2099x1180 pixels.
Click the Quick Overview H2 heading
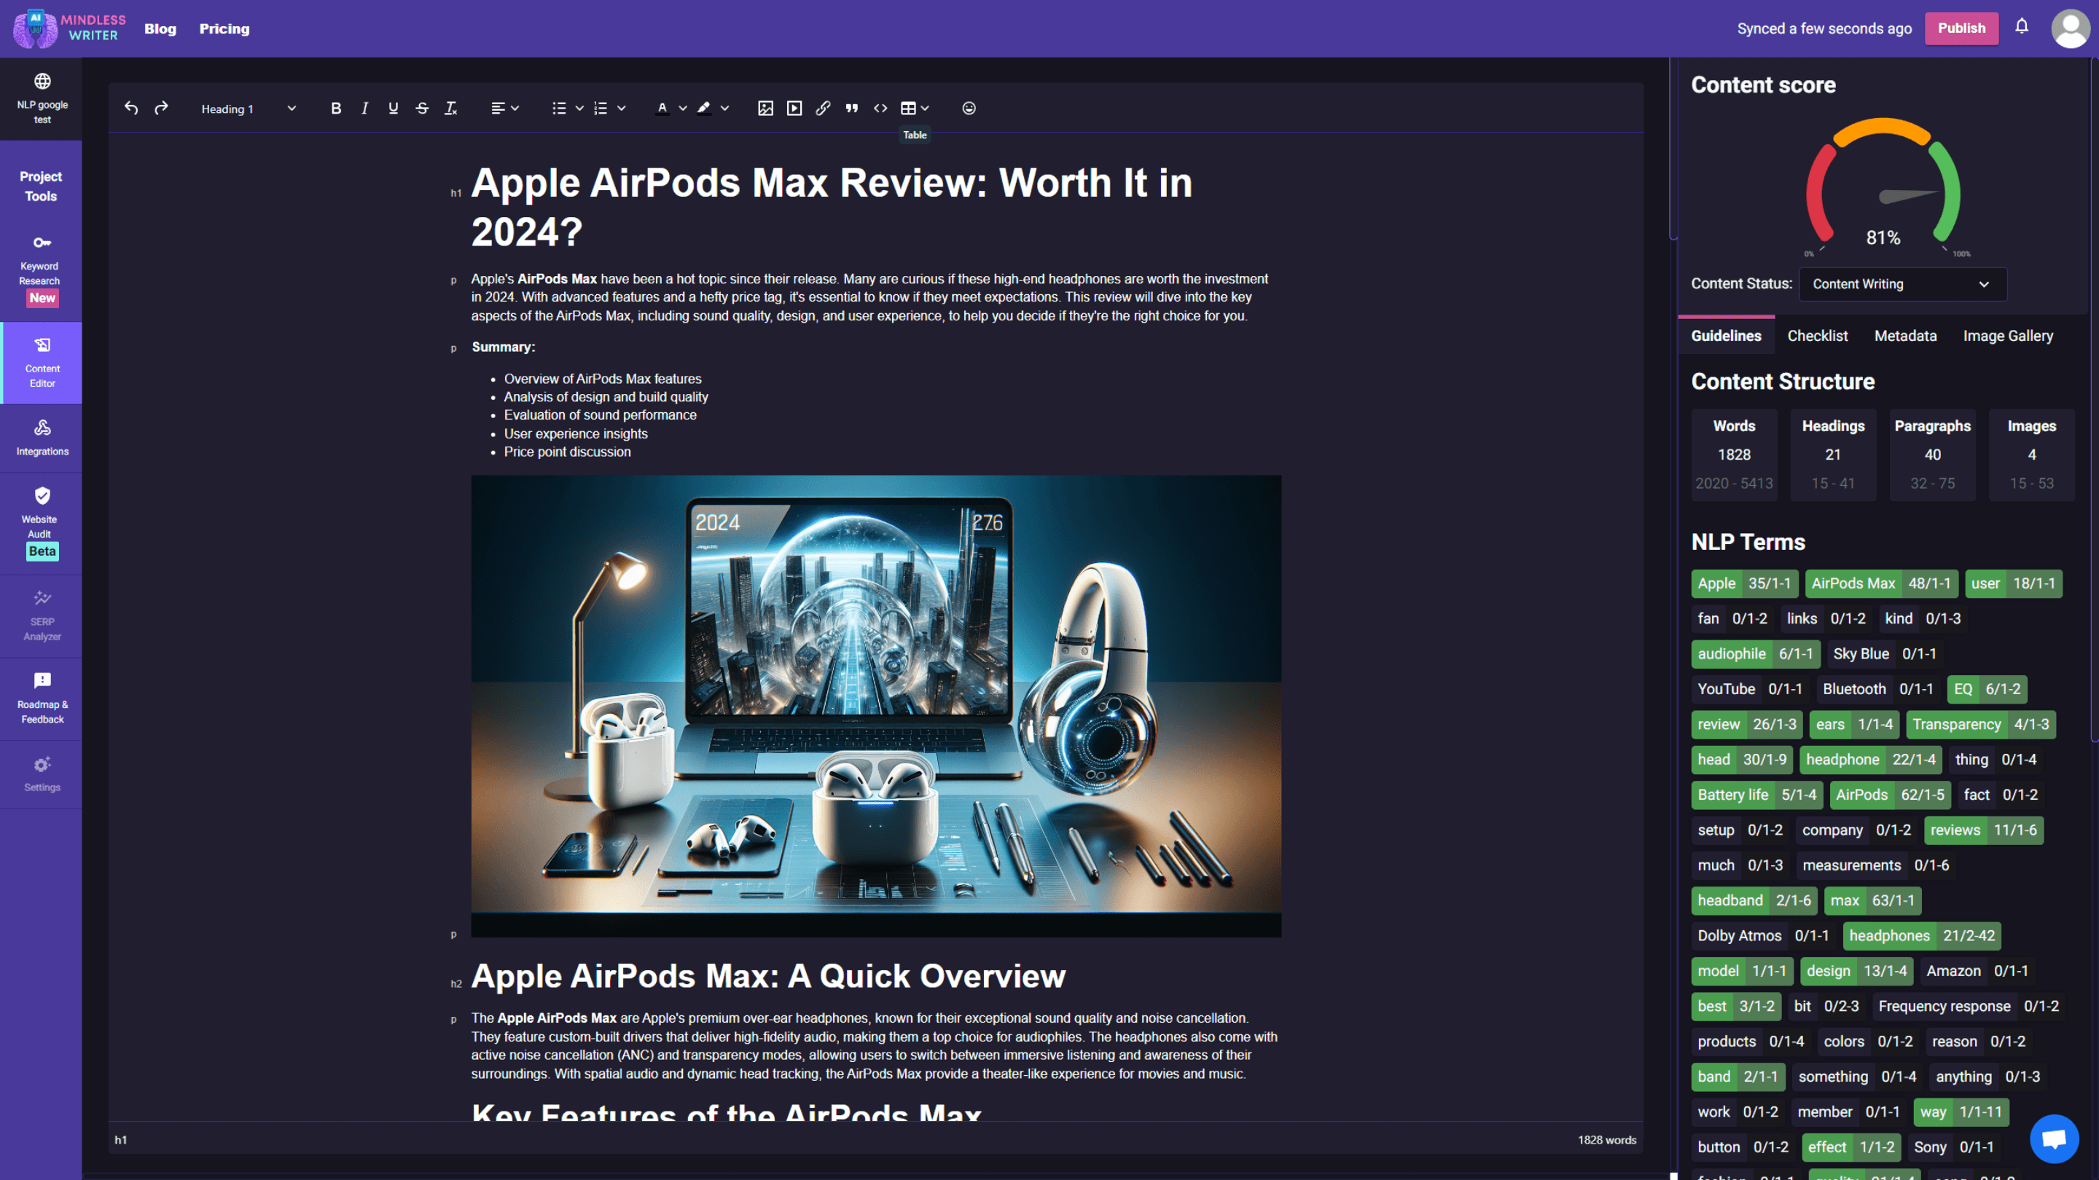(768, 975)
